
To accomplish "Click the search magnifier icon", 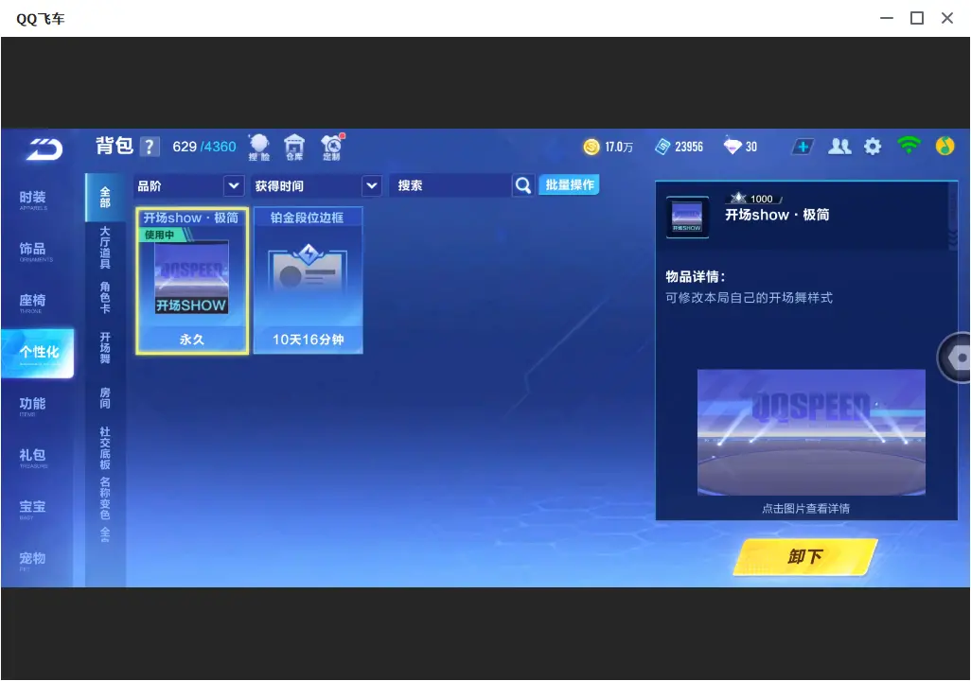I will coord(523,185).
